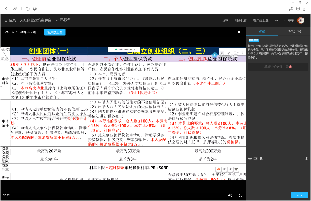This screenshot has width=311, height=201.
Task: Select the rectangle shape tool
Action: pyautogui.click(x=235, y=53)
